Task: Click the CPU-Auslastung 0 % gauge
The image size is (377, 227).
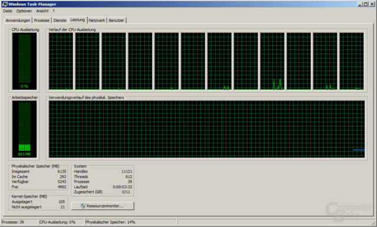Action: point(25,61)
